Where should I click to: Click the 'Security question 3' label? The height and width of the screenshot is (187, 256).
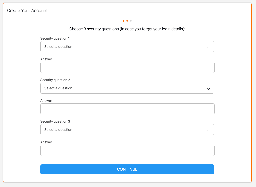pos(55,121)
